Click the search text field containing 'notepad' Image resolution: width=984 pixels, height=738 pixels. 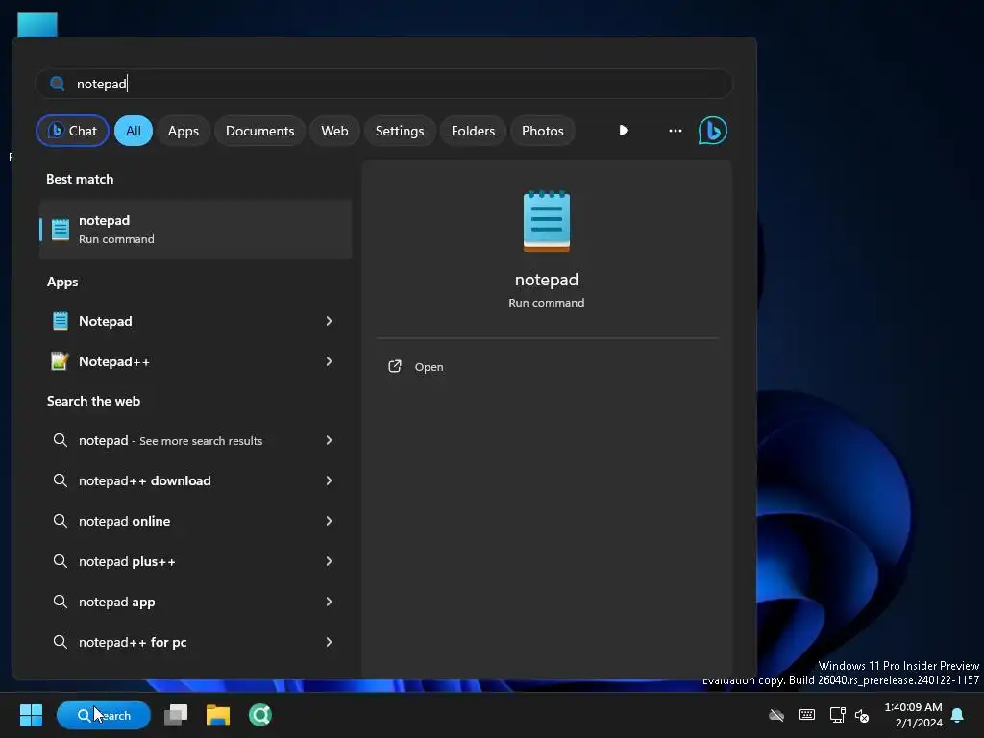(x=384, y=84)
